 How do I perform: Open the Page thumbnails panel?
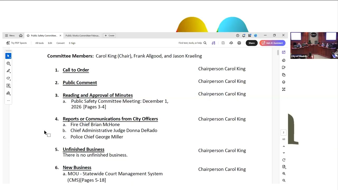click(284, 75)
